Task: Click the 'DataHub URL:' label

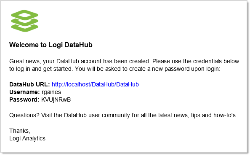Action: pyautogui.click(x=29, y=84)
